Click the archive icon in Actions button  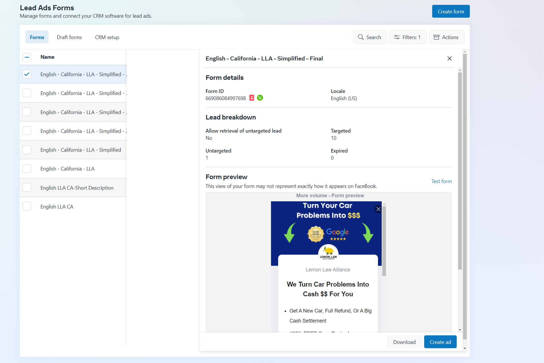(x=436, y=37)
